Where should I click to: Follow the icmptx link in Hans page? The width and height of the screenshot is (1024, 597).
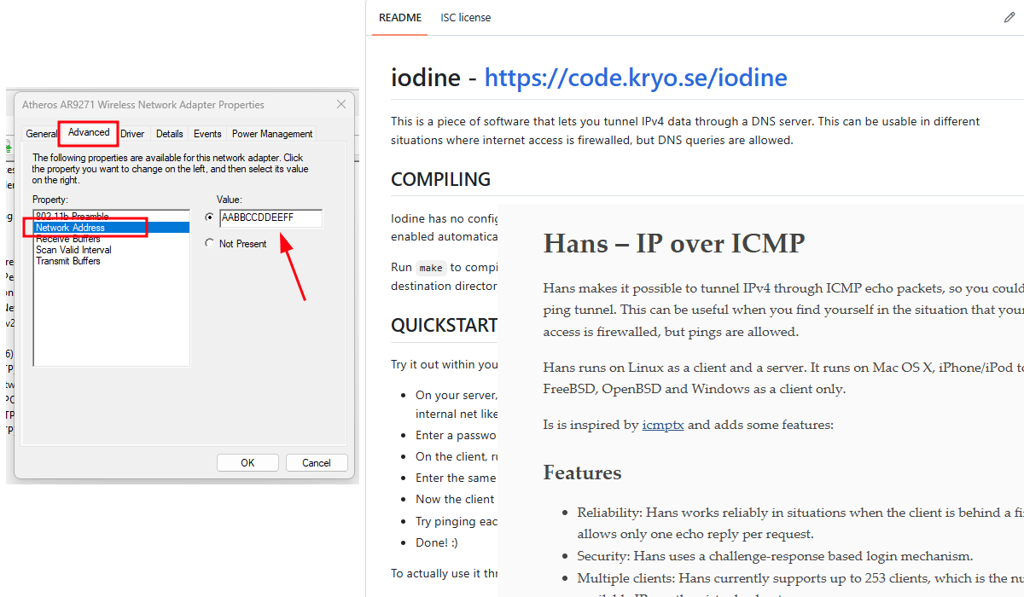663,425
